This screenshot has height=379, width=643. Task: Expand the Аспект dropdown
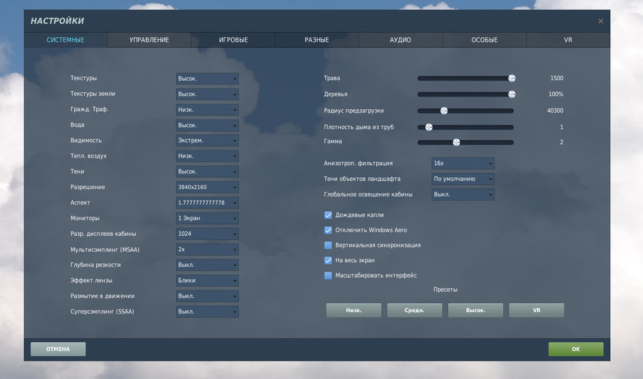[x=207, y=202]
